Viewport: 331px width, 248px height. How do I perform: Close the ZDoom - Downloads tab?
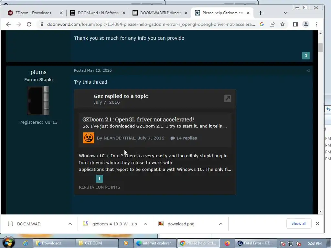(x=61, y=13)
